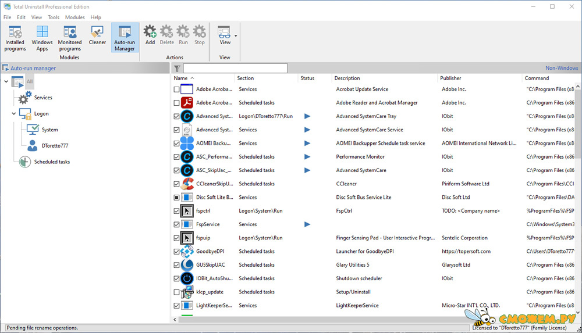The image size is (582, 333).
Task: Click the Add action gear icon
Action: click(150, 32)
